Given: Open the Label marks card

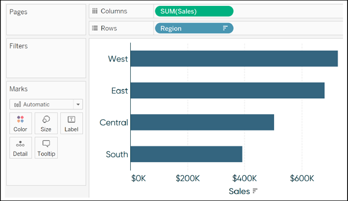Looking at the screenshot, I should coord(72,124).
